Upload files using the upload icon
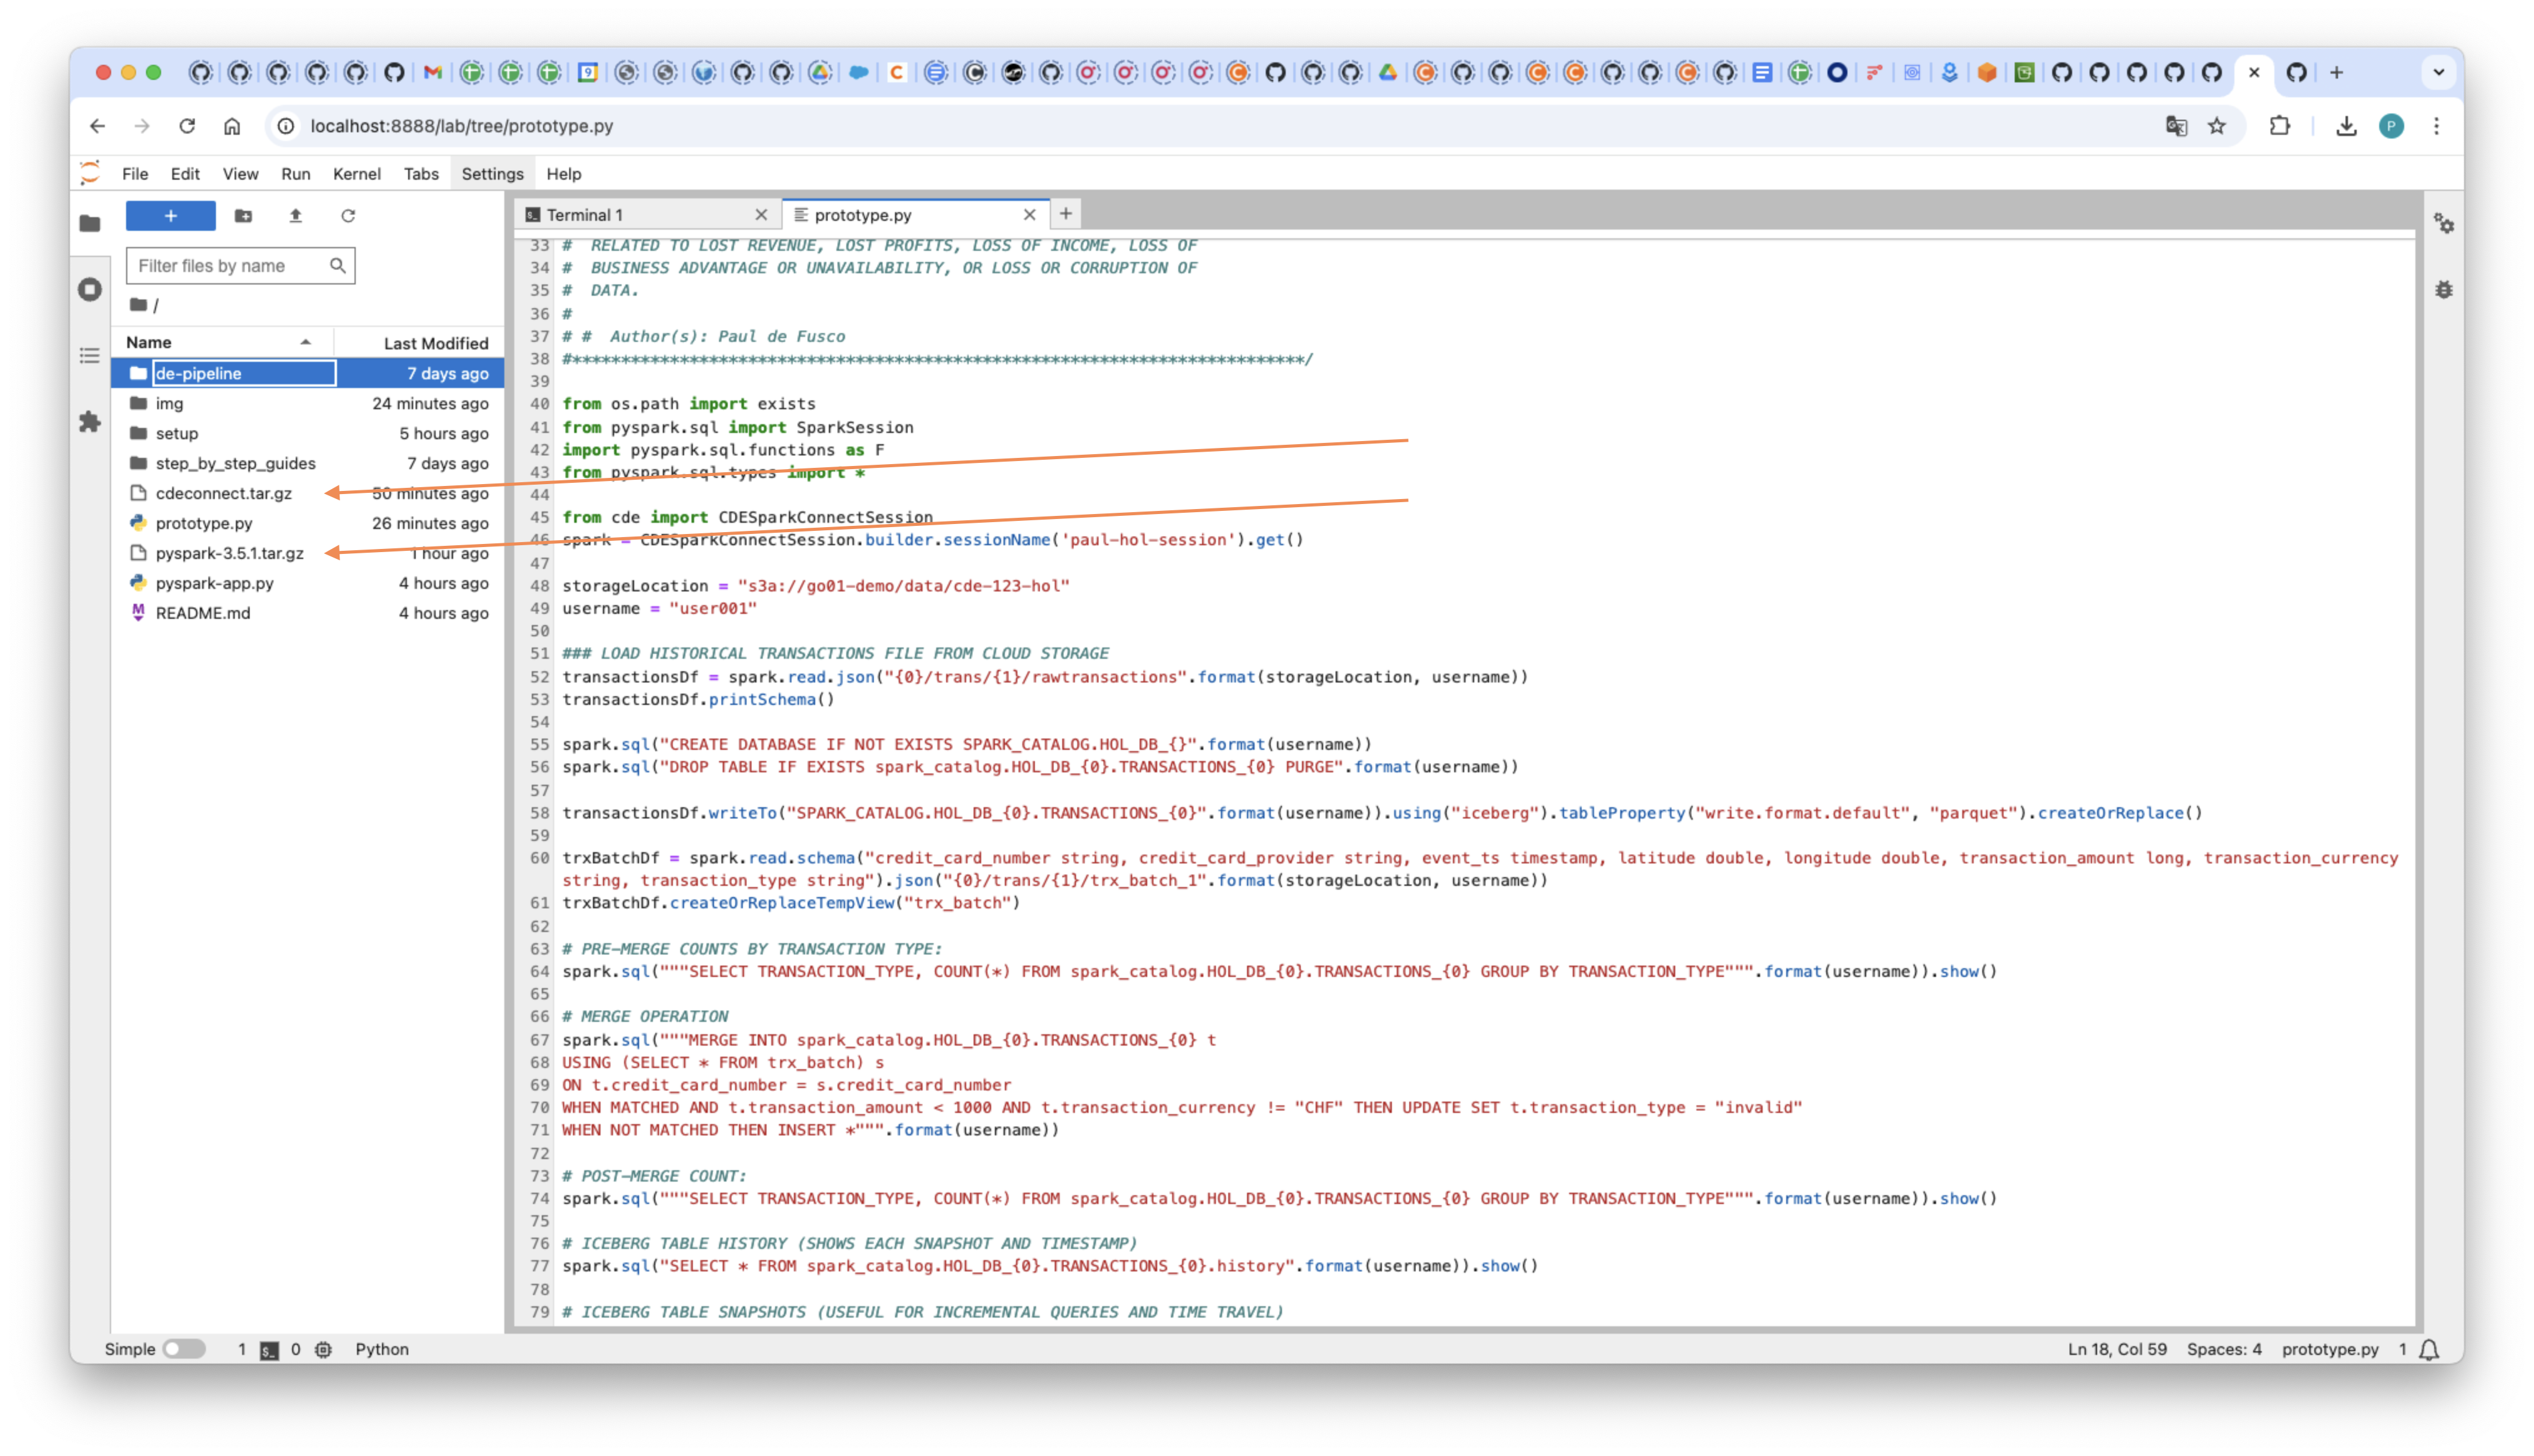 295,215
